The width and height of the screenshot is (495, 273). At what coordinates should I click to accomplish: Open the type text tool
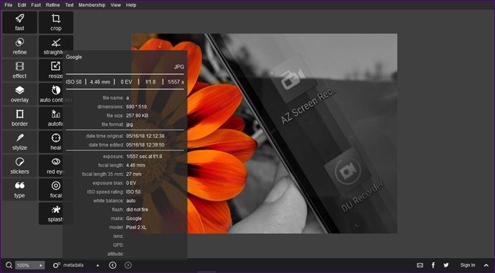(x=19, y=190)
